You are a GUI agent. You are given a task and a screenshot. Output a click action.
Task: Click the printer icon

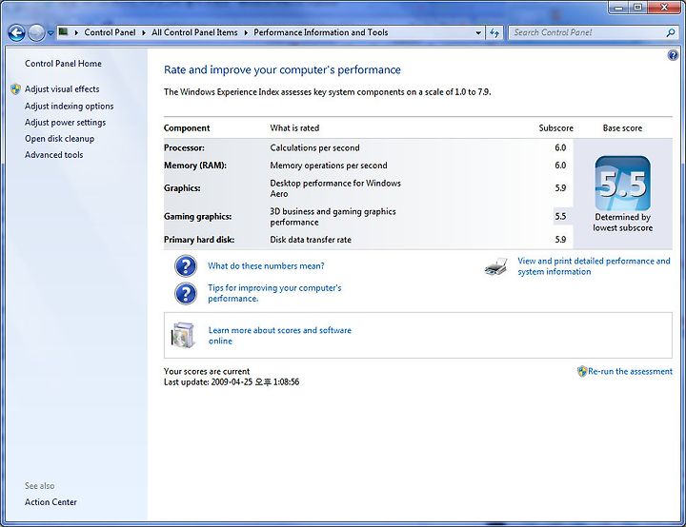(496, 266)
